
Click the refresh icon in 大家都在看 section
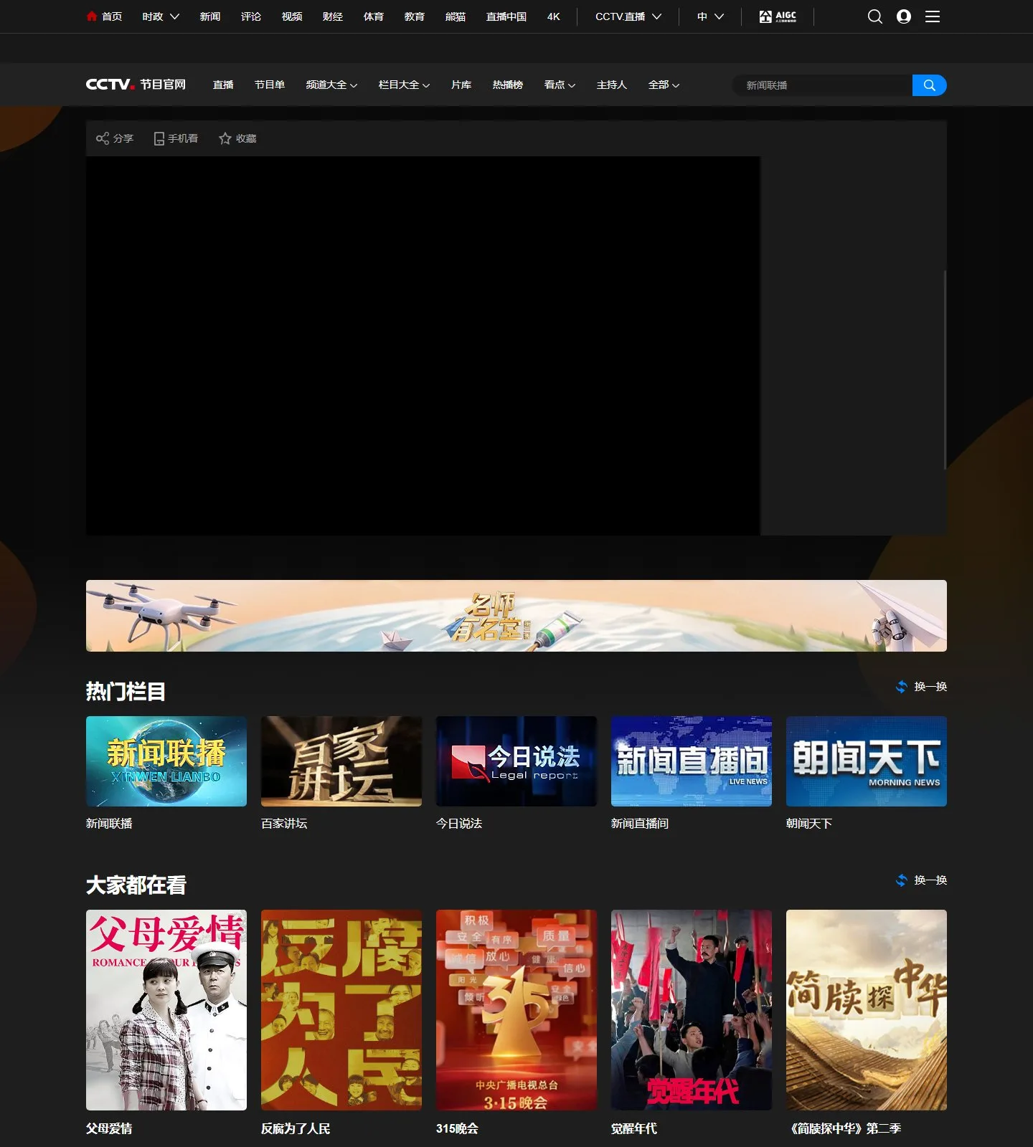pyautogui.click(x=902, y=880)
